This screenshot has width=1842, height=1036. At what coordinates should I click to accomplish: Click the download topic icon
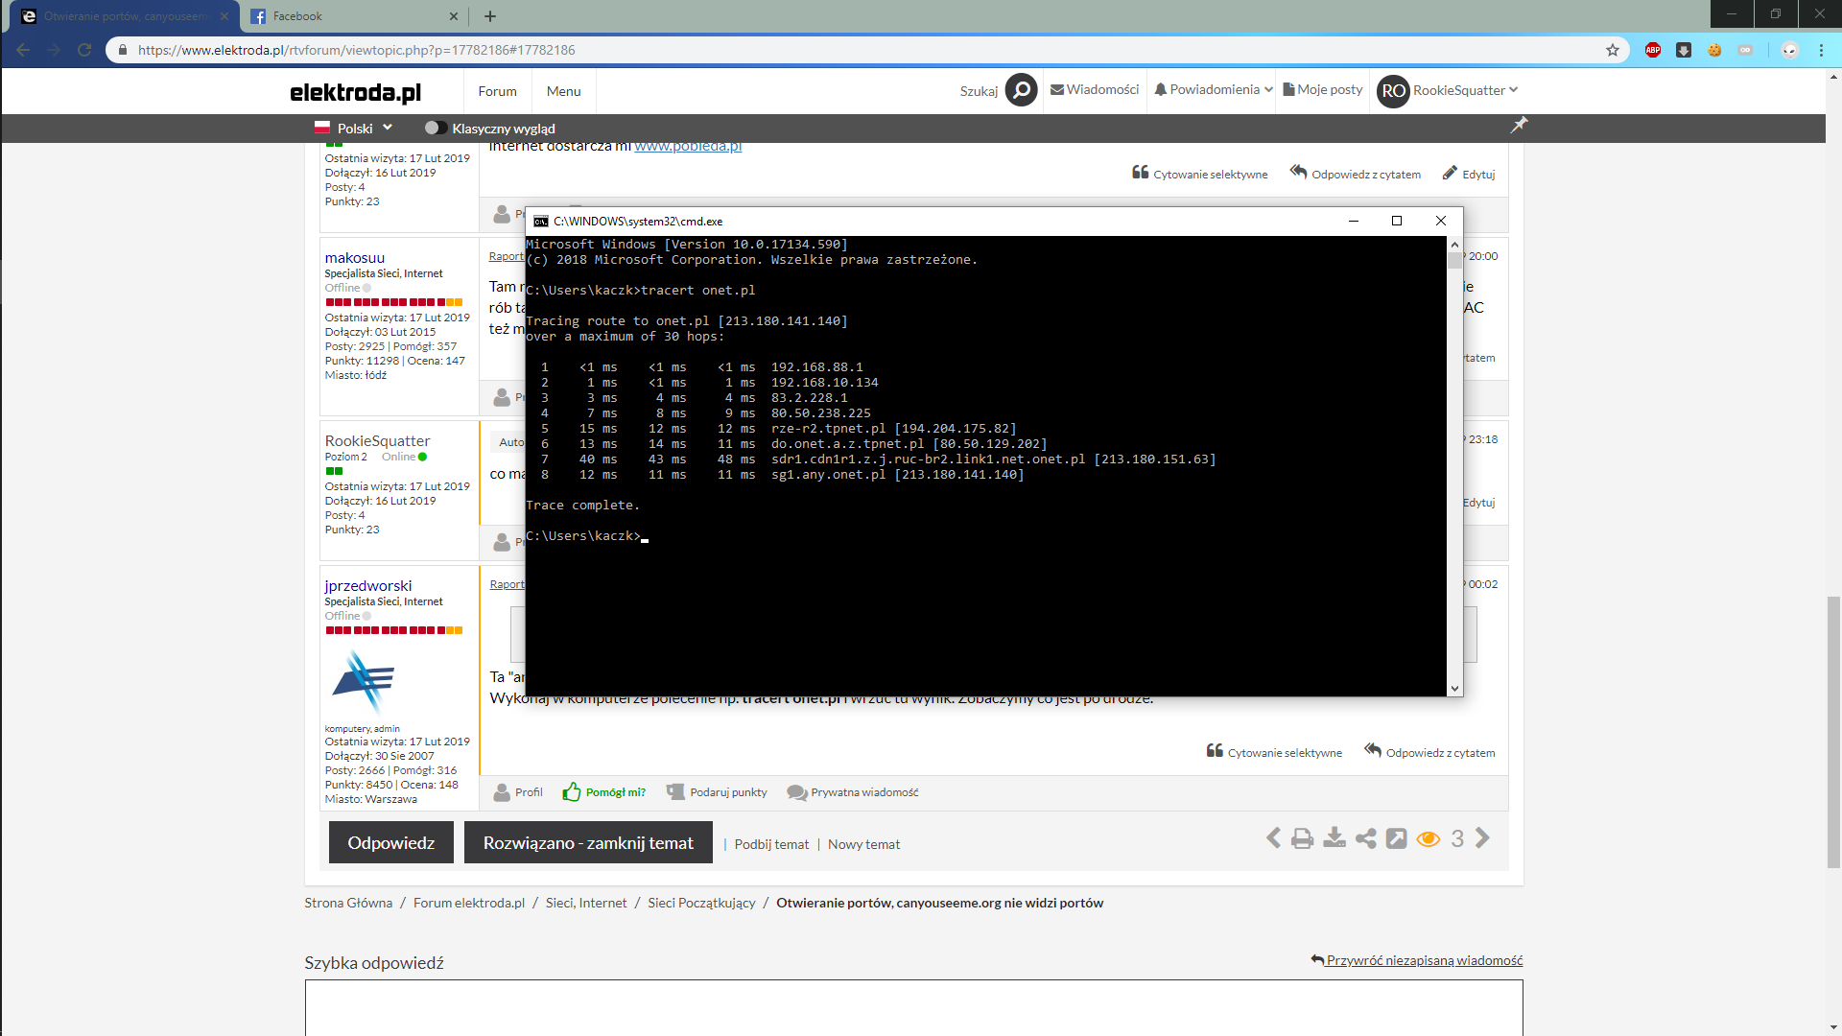(1334, 838)
